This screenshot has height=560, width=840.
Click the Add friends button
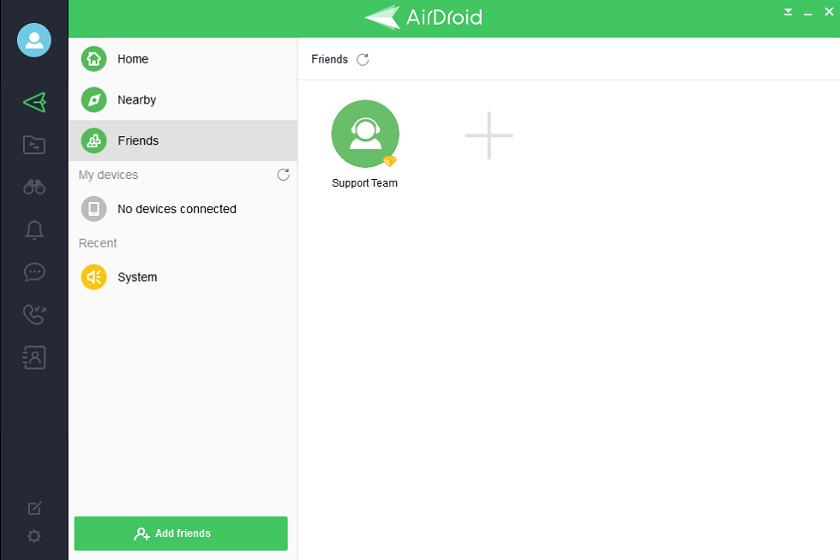coord(181,533)
